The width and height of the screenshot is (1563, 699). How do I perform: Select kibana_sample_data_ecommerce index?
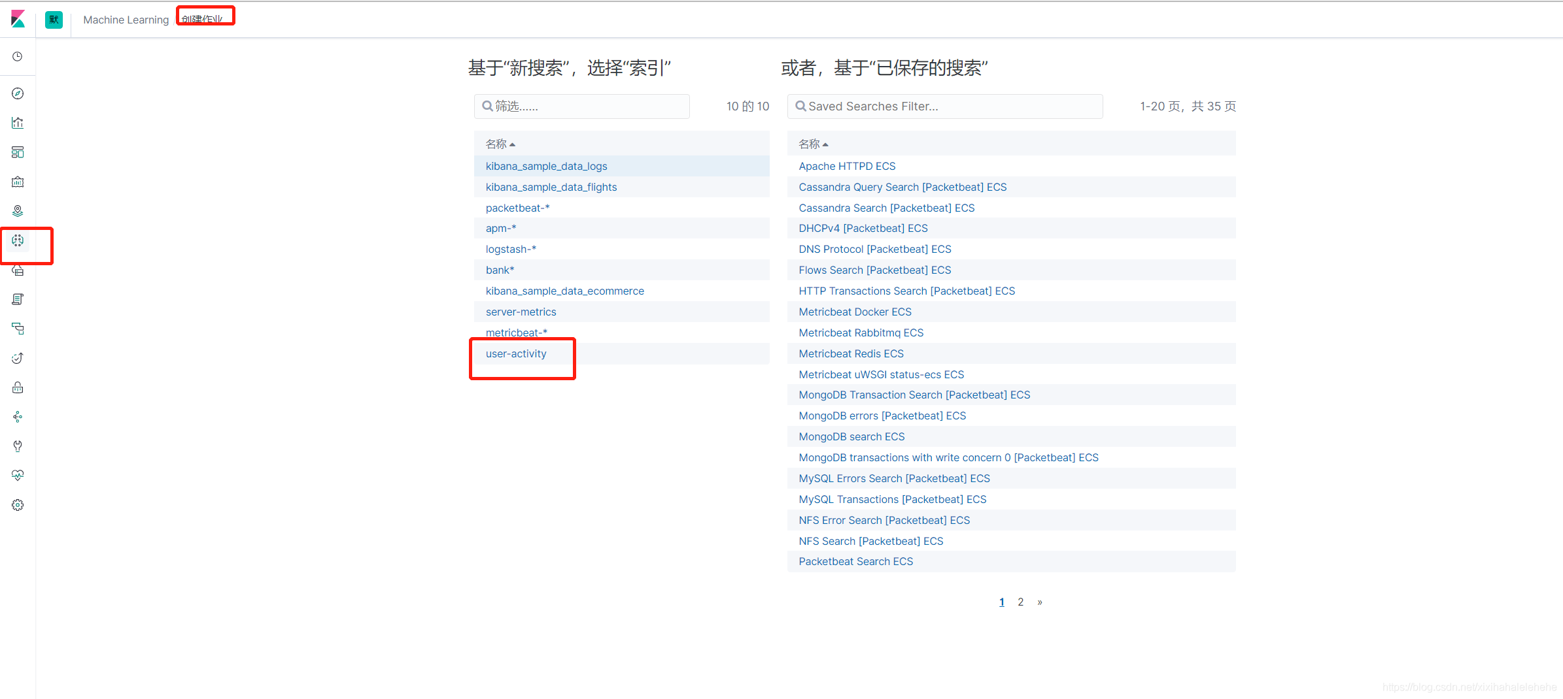click(565, 291)
